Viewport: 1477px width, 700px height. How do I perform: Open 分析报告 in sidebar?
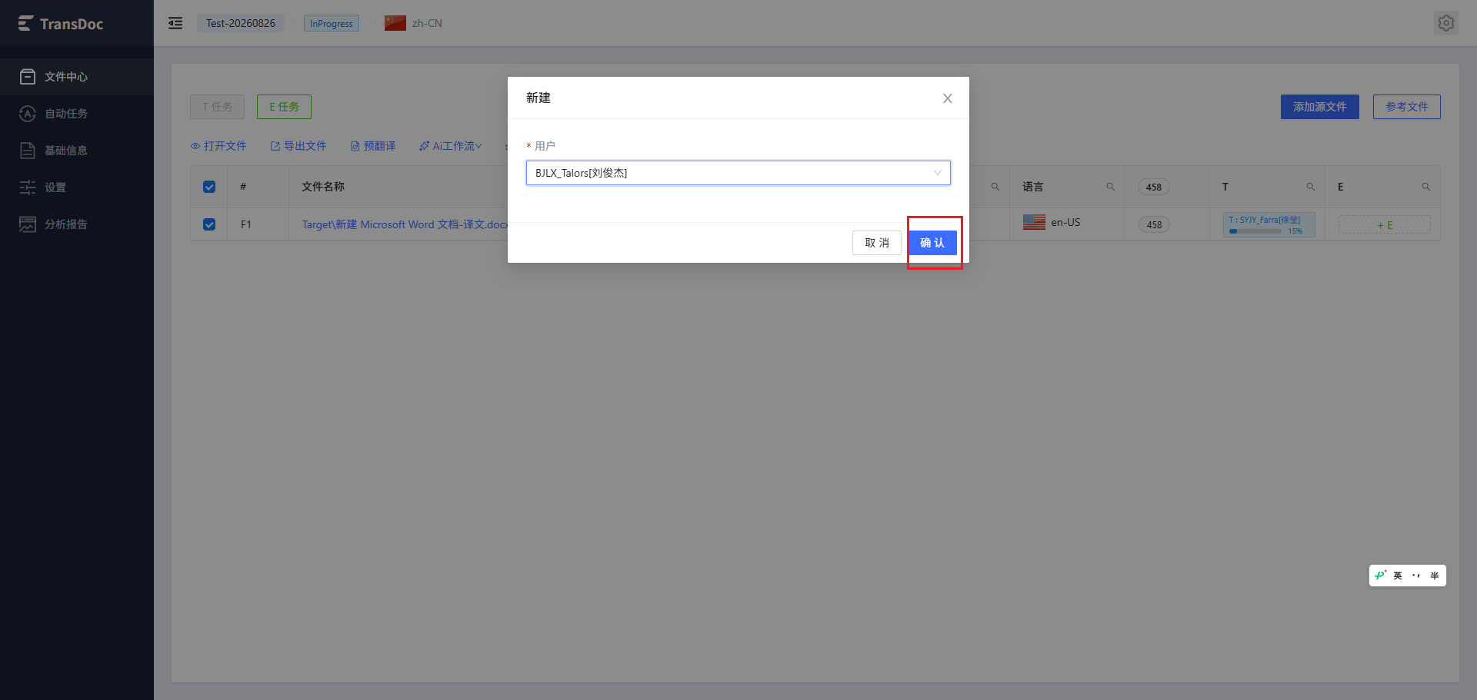point(77,224)
